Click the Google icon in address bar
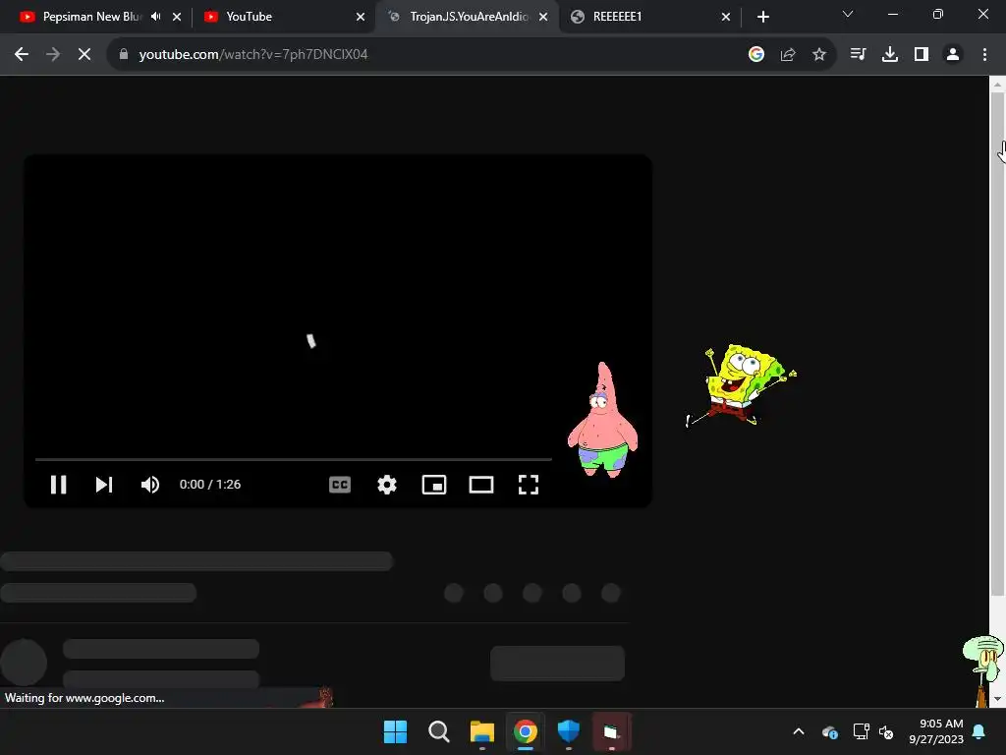 tap(756, 55)
